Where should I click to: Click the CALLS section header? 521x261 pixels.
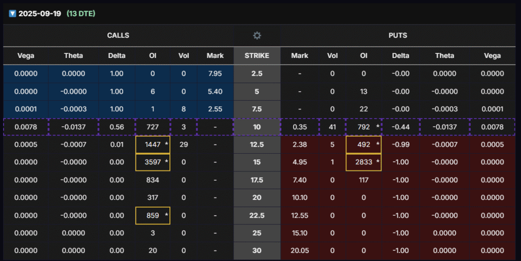click(118, 36)
